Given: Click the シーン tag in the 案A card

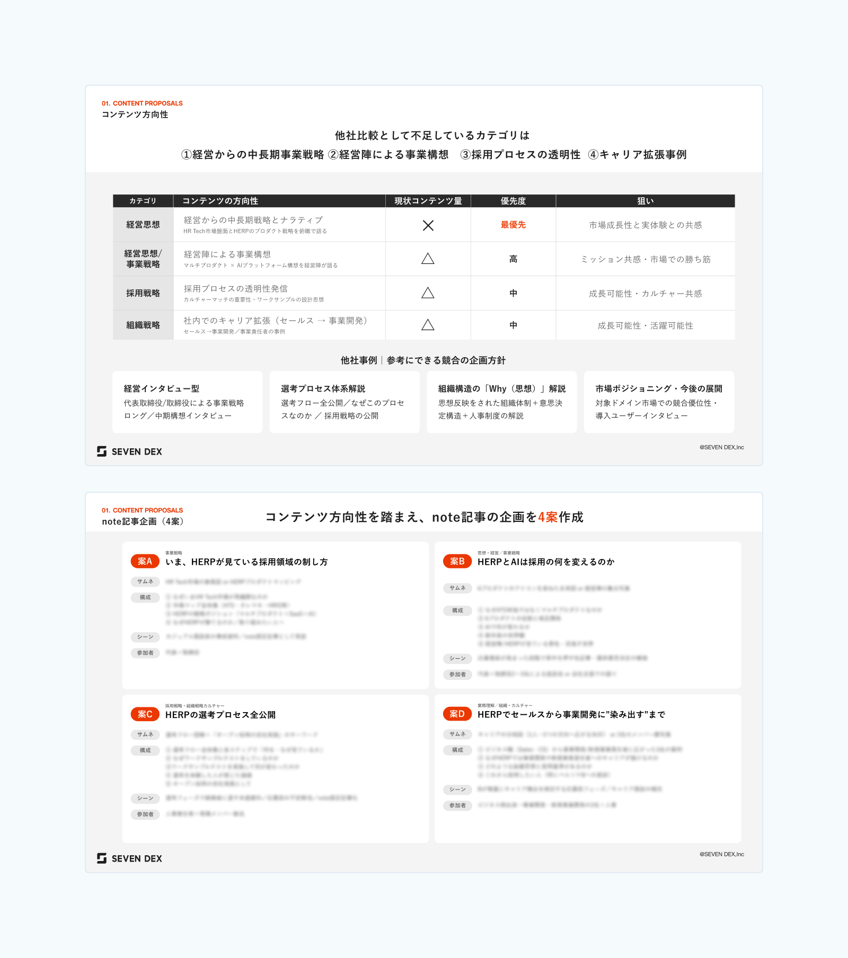Looking at the screenshot, I should [145, 637].
